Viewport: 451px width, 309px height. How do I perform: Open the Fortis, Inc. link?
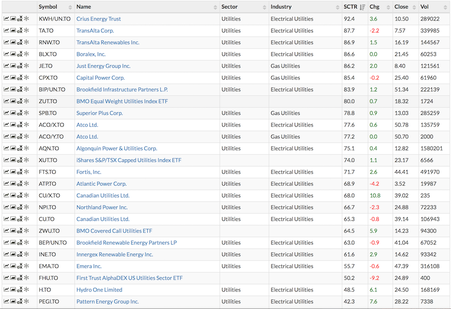pyautogui.click(x=89, y=172)
